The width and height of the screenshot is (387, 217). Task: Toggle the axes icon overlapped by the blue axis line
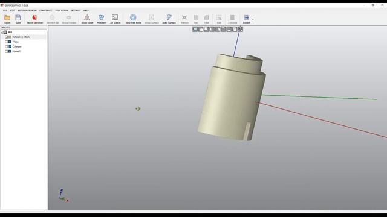click(x=240, y=30)
